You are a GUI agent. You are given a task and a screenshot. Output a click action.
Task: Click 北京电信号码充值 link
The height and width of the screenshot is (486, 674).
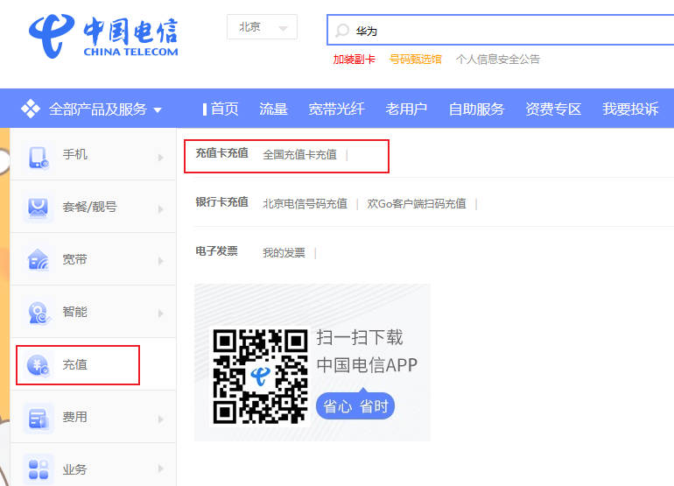pos(305,203)
